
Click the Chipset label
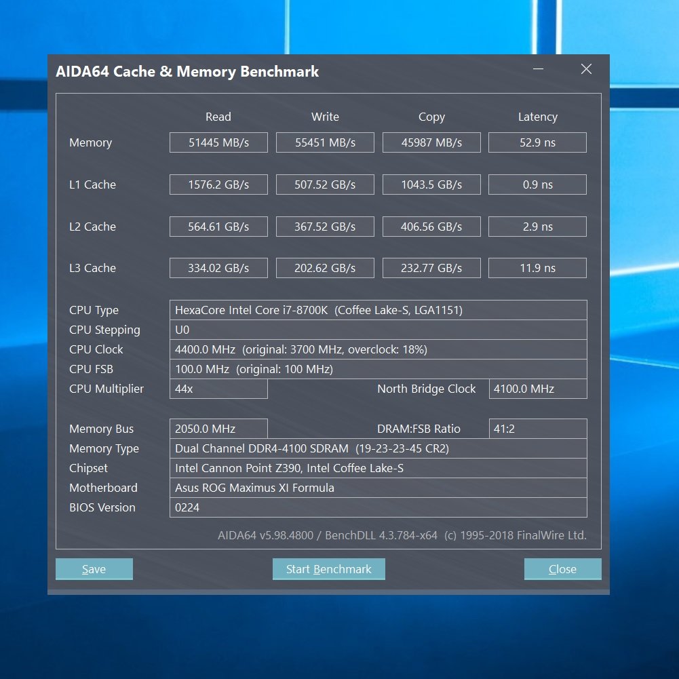tap(88, 468)
